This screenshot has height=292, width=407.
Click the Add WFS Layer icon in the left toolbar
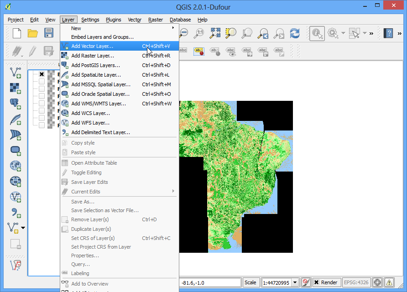pyautogui.click(x=16, y=197)
